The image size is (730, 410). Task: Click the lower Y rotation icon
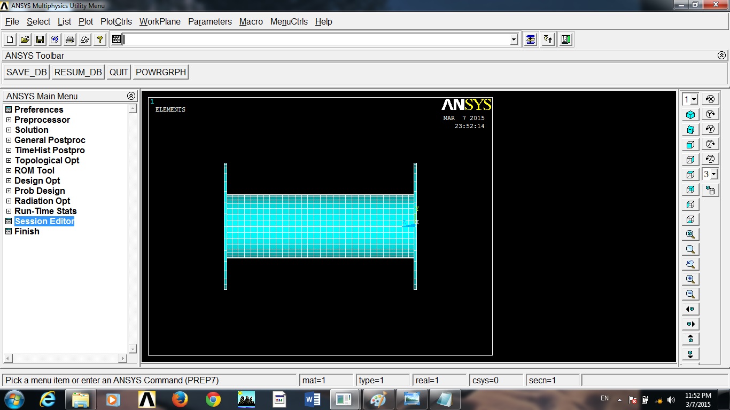(x=710, y=129)
